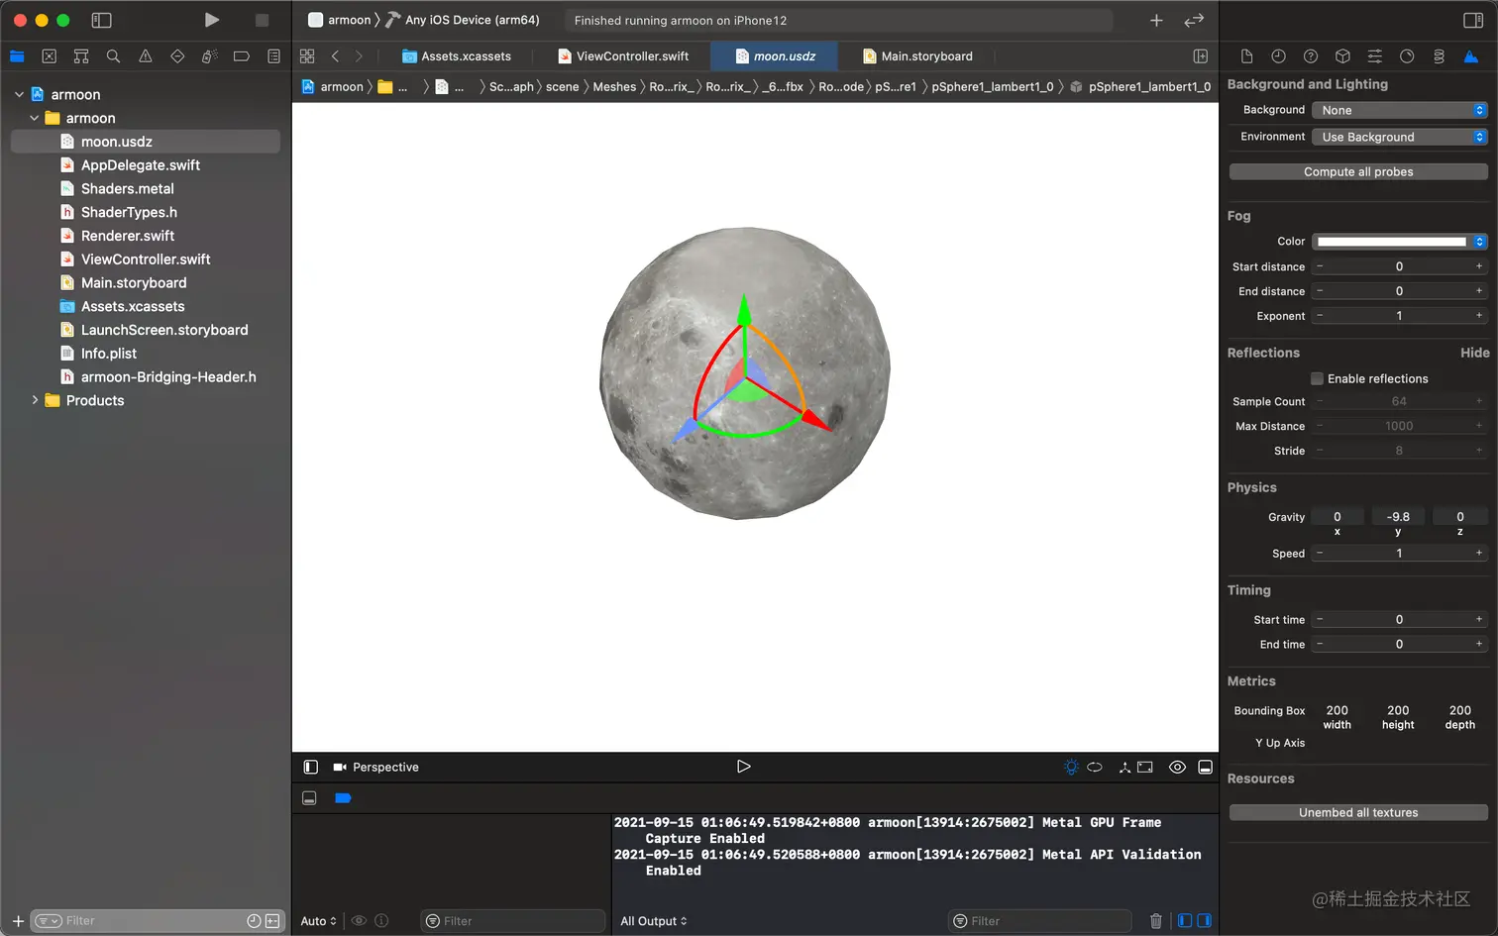The height and width of the screenshot is (936, 1498).
Task: Increment Fog Start distance stepper
Action: pos(1479,266)
